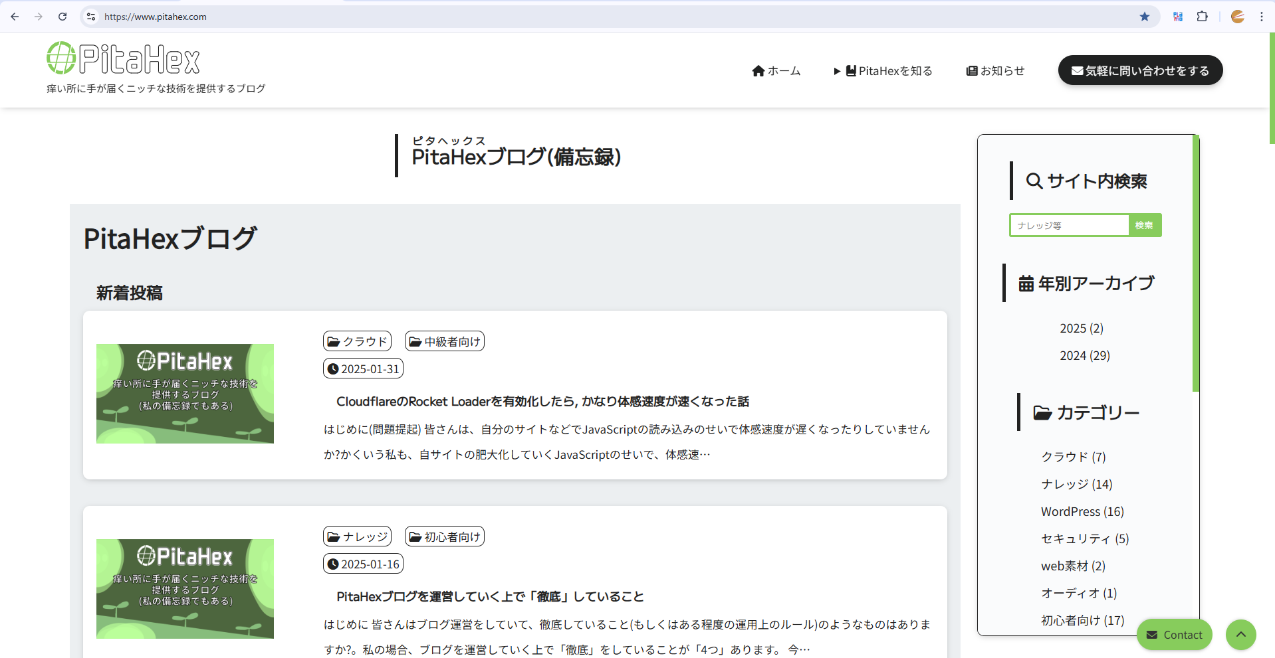Click the 検索 search button
Viewport: 1275px width, 658px height.
[x=1145, y=225]
